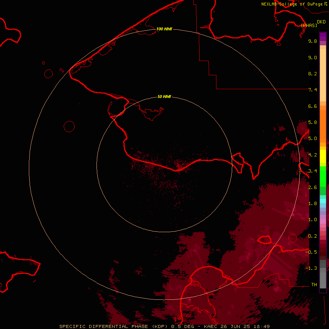Viewport: 329px width, 329px height.
Task: Click the NEXLAB-College of DuPage credit text
Action: [x=292, y=4]
